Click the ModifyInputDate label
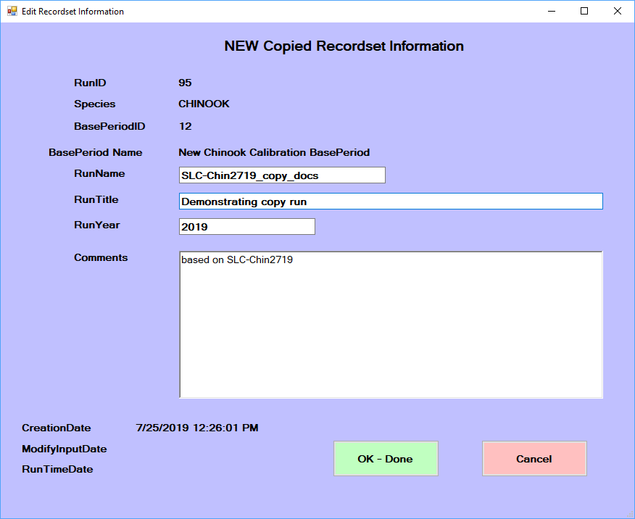The image size is (635, 519). pyautogui.click(x=65, y=449)
